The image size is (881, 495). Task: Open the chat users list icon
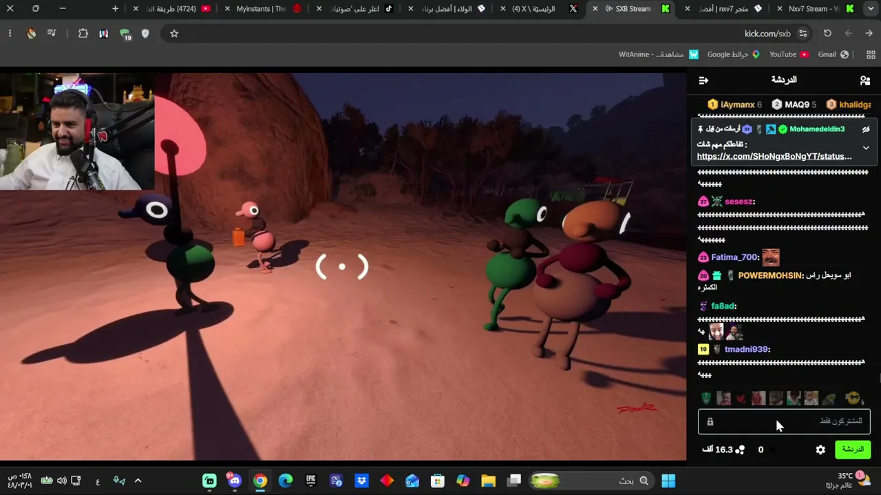tap(865, 80)
